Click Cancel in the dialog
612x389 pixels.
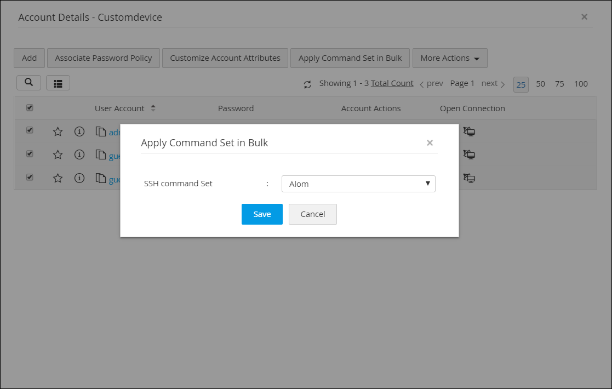[313, 214]
